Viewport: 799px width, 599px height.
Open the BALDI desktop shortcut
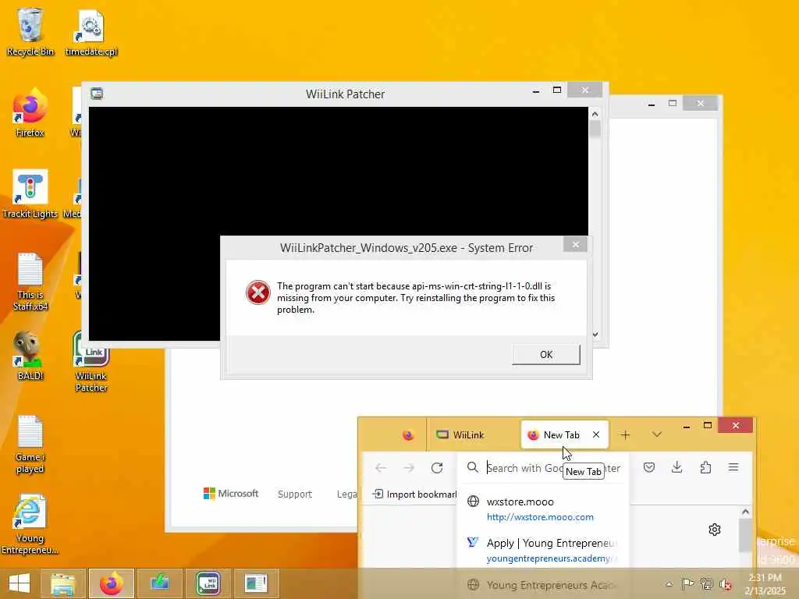click(x=30, y=356)
